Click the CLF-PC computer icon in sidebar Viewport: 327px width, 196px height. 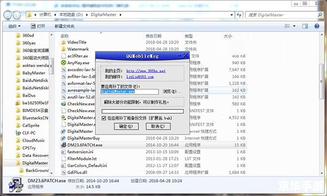[x=18, y=133]
